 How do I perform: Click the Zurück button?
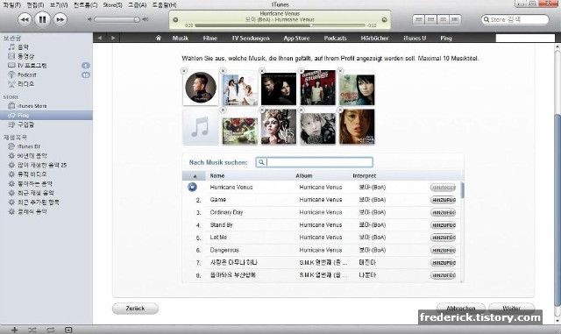click(x=135, y=309)
